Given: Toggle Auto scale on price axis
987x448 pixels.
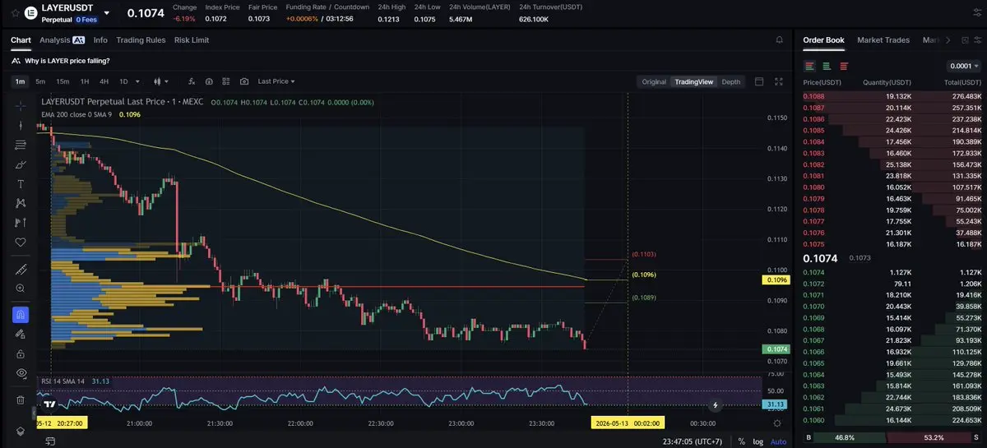Looking at the screenshot, I should click(x=777, y=441).
